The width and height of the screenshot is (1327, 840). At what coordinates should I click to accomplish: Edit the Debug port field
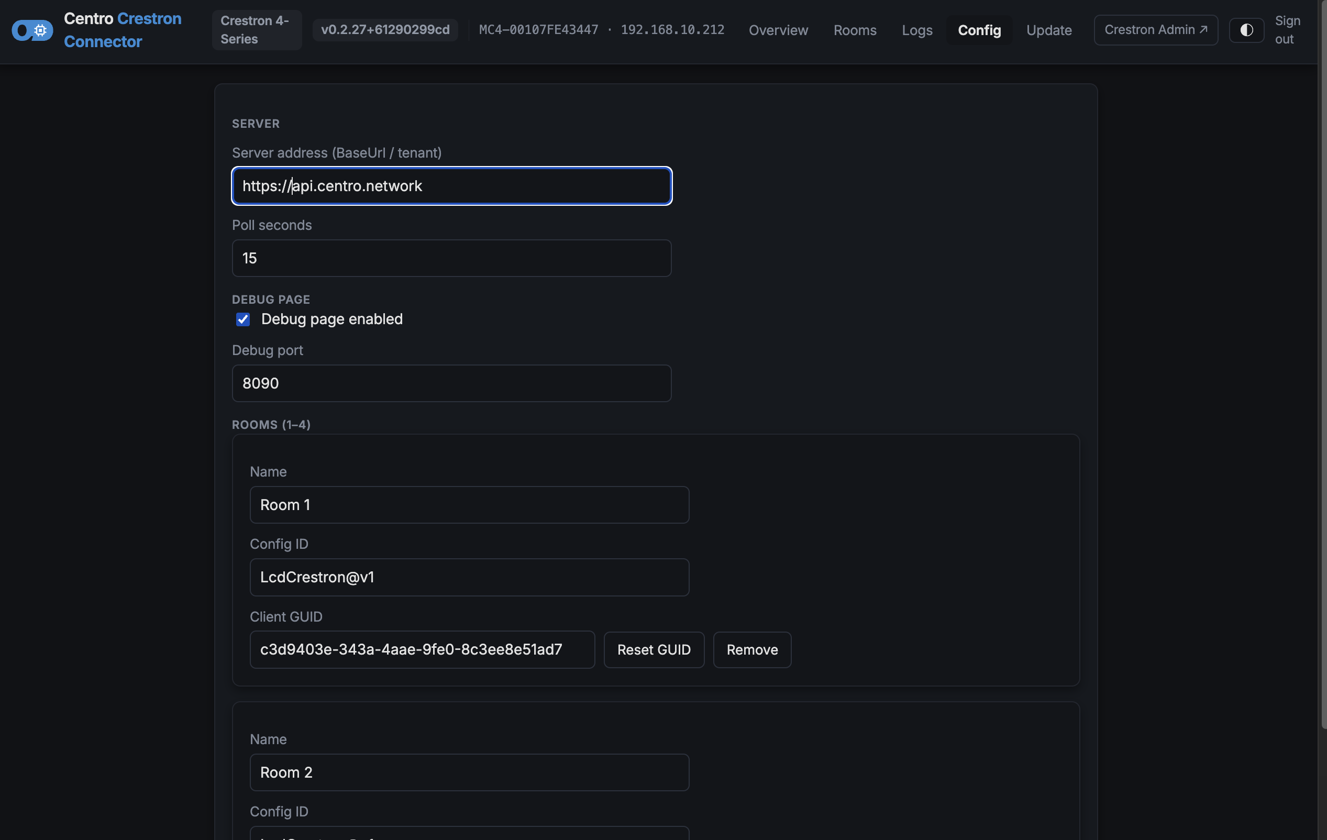coord(451,383)
